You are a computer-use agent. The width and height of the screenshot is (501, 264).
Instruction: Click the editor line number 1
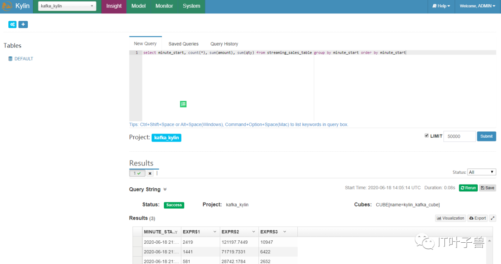pyautogui.click(x=137, y=53)
